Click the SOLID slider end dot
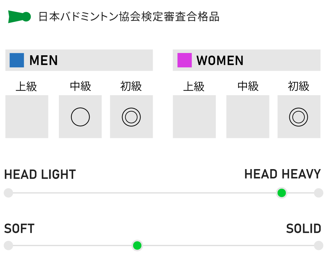This screenshot has height=262, width=327. pos(318,246)
